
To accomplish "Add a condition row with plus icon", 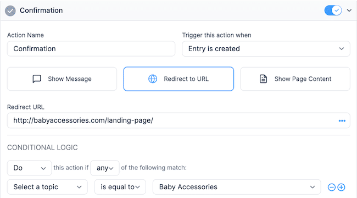I will (x=341, y=188).
